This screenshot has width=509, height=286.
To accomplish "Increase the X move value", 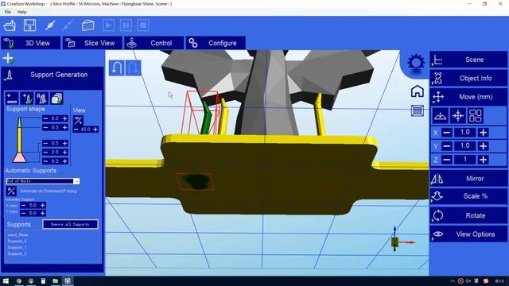I will pos(483,133).
